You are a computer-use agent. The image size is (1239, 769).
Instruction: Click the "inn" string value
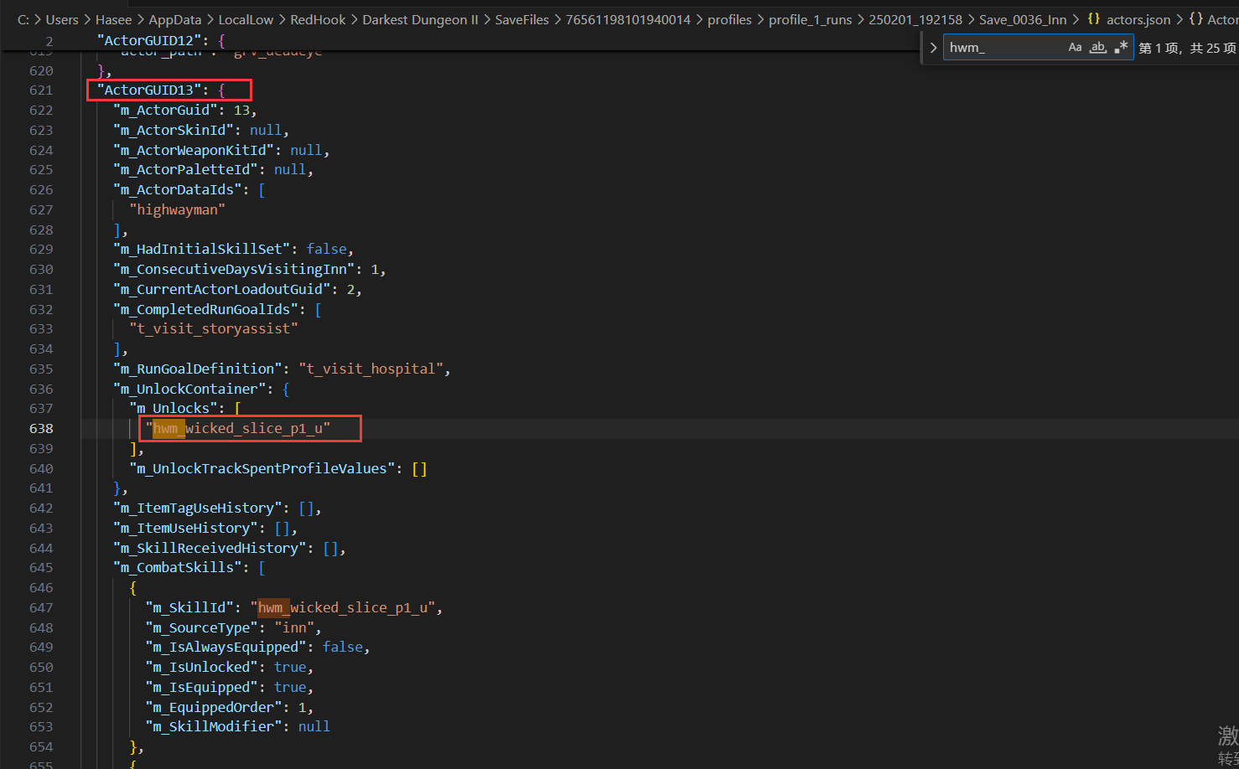(294, 628)
